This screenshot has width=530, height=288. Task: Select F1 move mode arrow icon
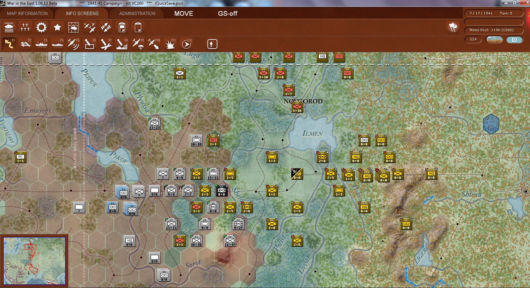coord(9,44)
